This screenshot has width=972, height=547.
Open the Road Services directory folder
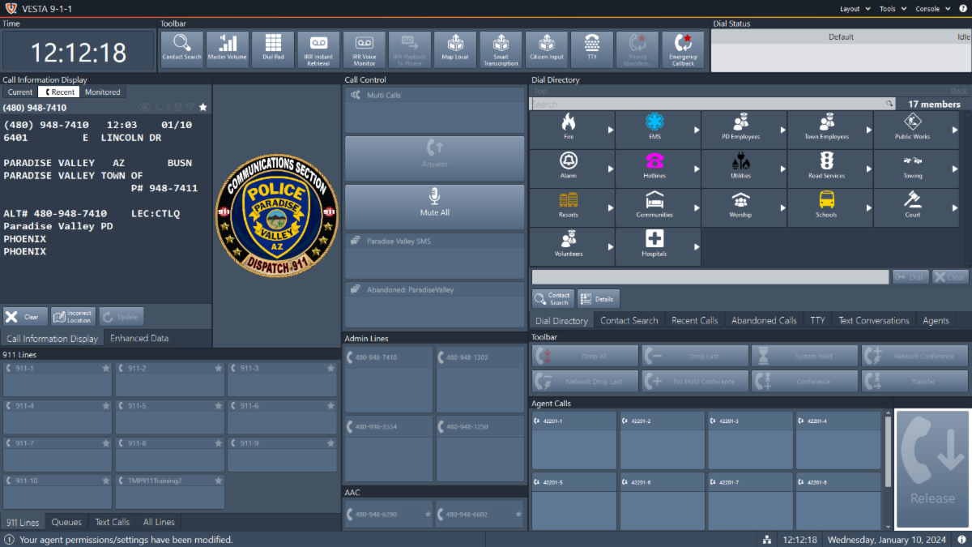click(830, 169)
